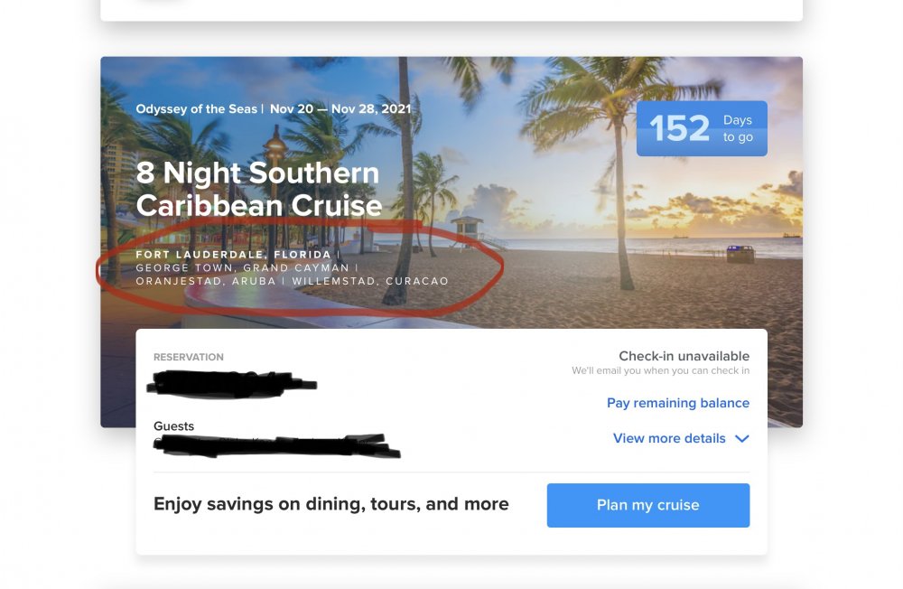Click Fort Lauderdale, Florida port text
Viewport: 903px width, 589px height.
[233, 254]
